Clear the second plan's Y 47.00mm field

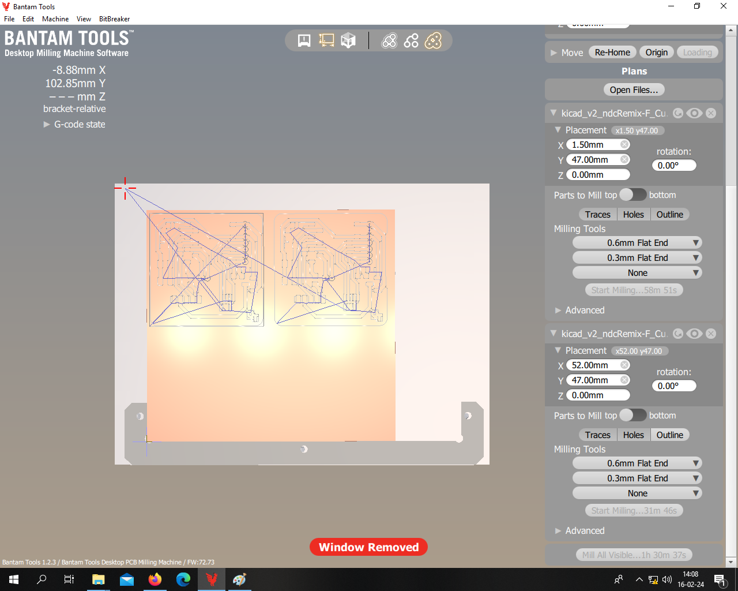coord(624,380)
